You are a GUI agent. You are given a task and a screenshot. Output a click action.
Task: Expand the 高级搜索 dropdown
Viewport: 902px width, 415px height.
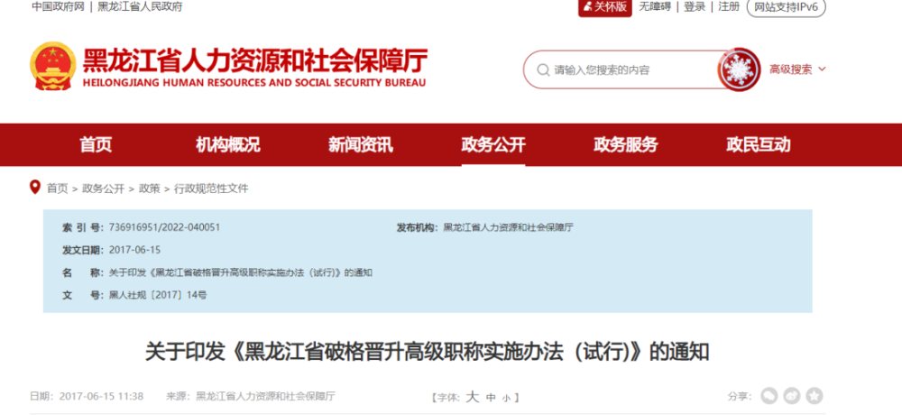coord(797,69)
